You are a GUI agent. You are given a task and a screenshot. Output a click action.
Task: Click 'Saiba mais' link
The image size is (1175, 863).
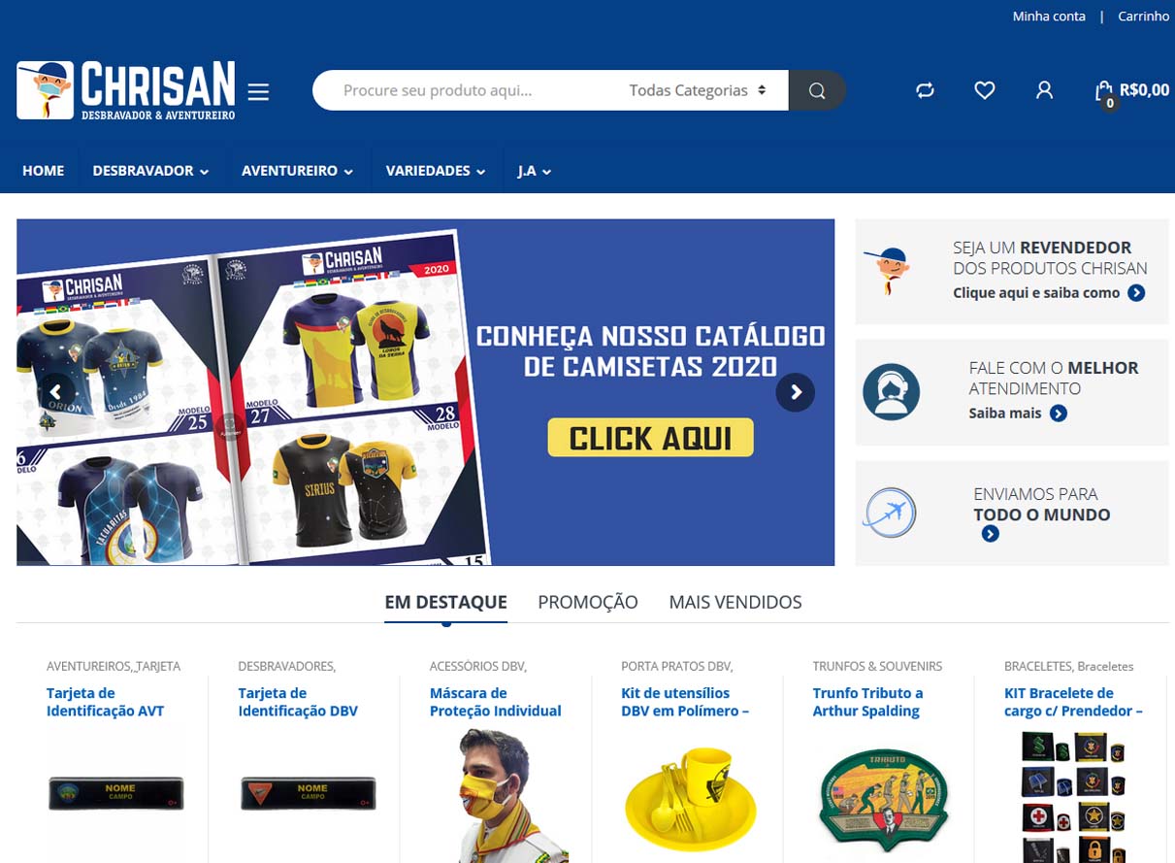point(1005,414)
